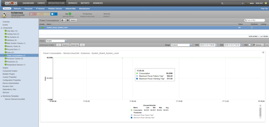This screenshot has height=127, width=269.
Task: Open the Dependency View page
Action: [x=9, y=89]
